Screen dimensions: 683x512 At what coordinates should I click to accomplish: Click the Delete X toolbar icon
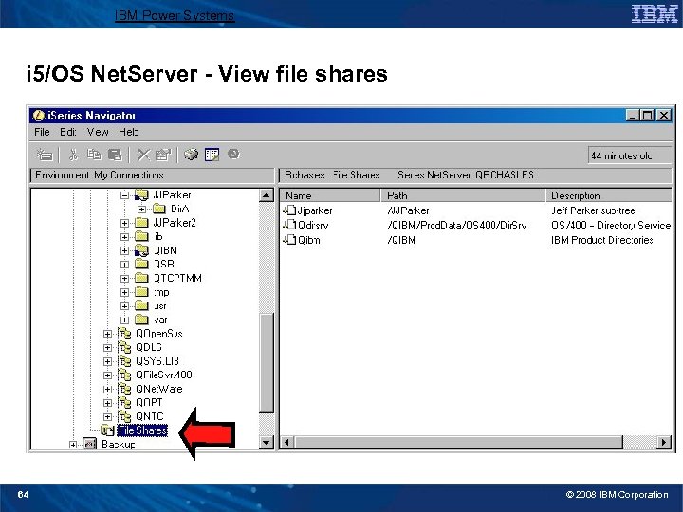[x=143, y=155]
